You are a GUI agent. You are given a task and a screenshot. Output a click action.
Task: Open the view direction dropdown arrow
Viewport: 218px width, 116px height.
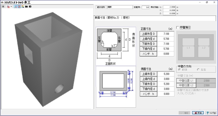pos(11,7)
